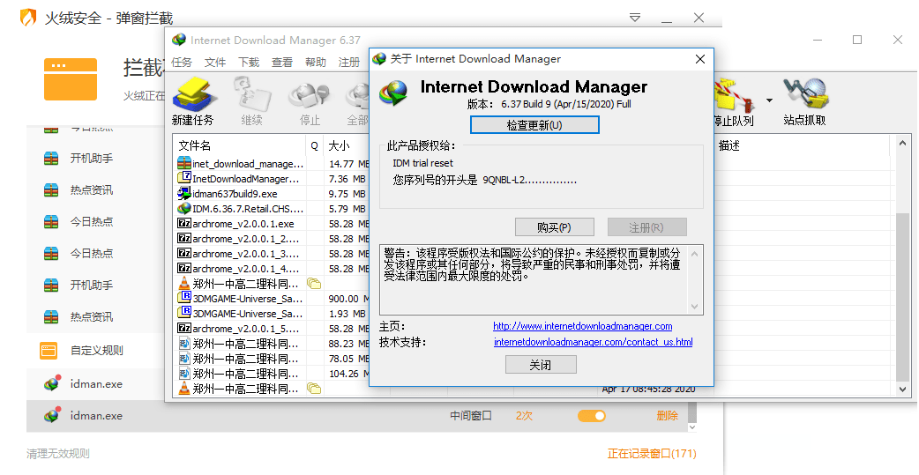Open the 任务 menu in IDM

182,62
